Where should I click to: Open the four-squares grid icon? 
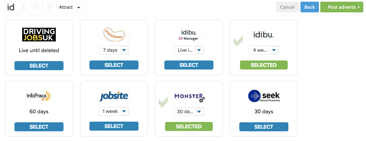coord(50,7)
